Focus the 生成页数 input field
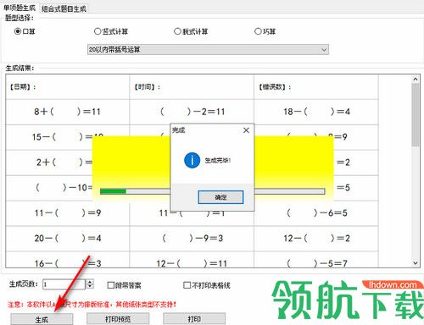Screen dimensions: 424x325 click(x=64, y=284)
